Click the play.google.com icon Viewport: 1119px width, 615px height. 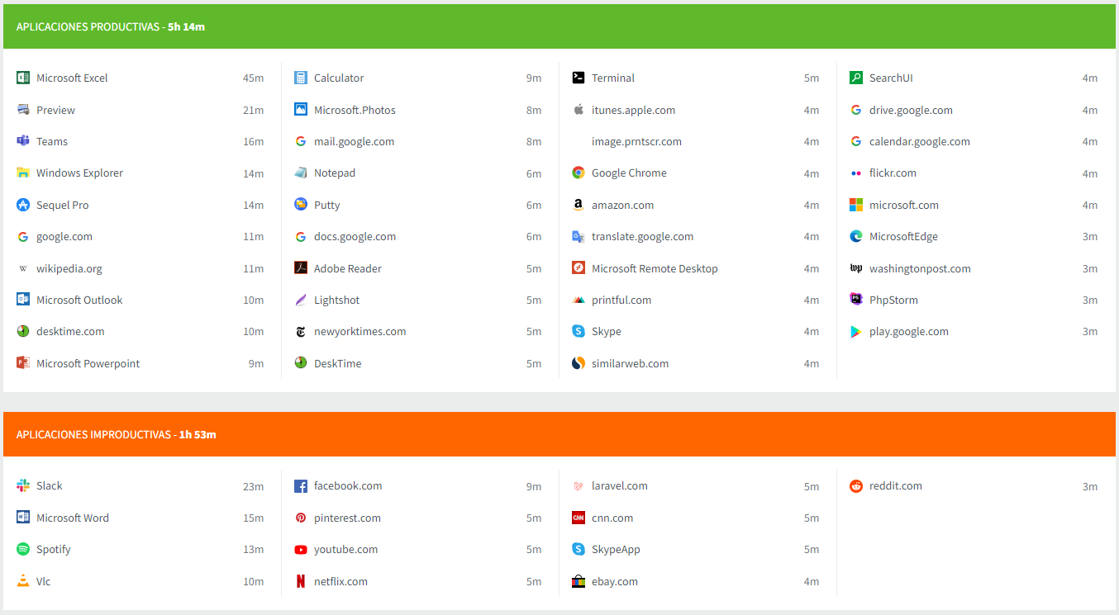point(856,331)
